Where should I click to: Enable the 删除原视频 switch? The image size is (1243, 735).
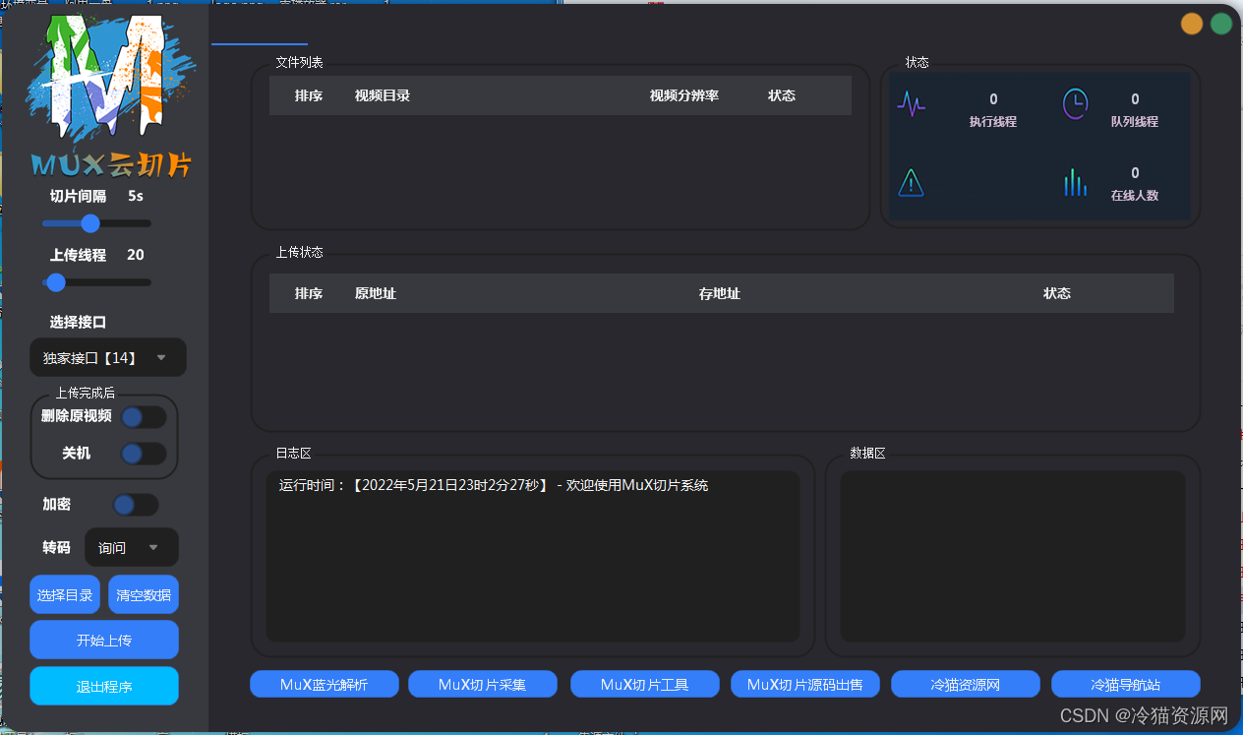[143, 416]
